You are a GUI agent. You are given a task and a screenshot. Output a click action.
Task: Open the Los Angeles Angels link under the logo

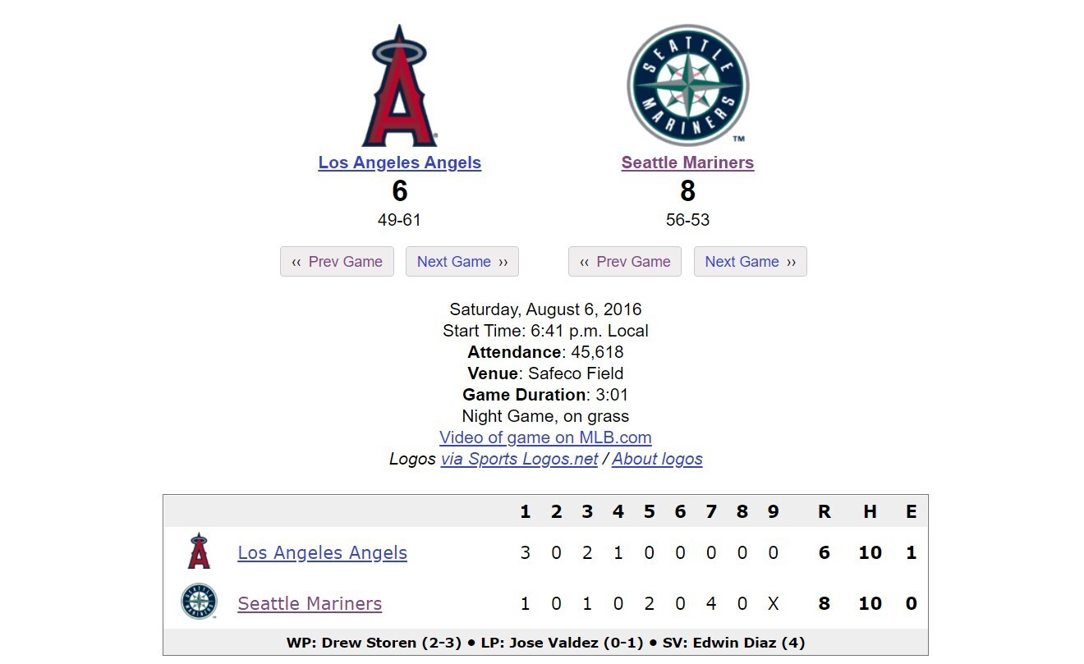[x=400, y=163]
